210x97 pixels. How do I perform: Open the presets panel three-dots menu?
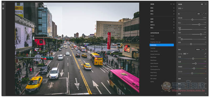pos(171,4)
